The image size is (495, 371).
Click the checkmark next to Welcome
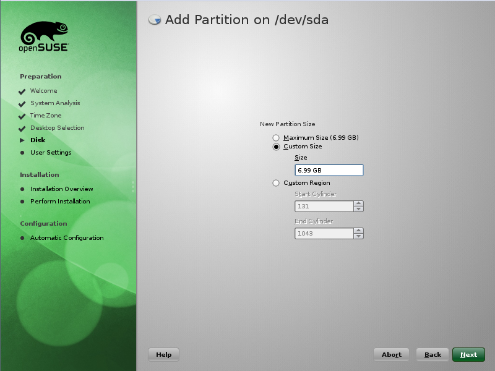point(22,92)
